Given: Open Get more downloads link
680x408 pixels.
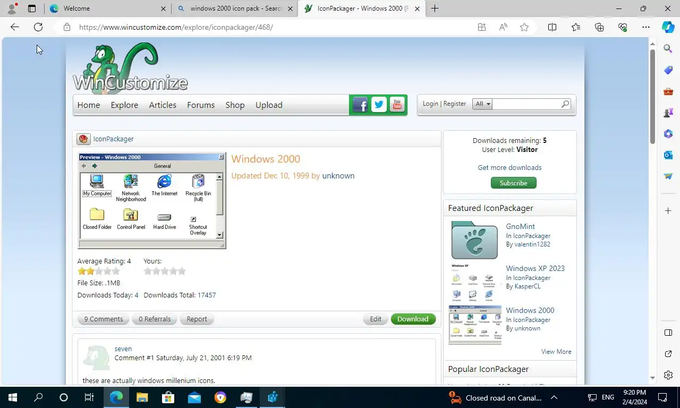Looking at the screenshot, I should coord(509,167).
